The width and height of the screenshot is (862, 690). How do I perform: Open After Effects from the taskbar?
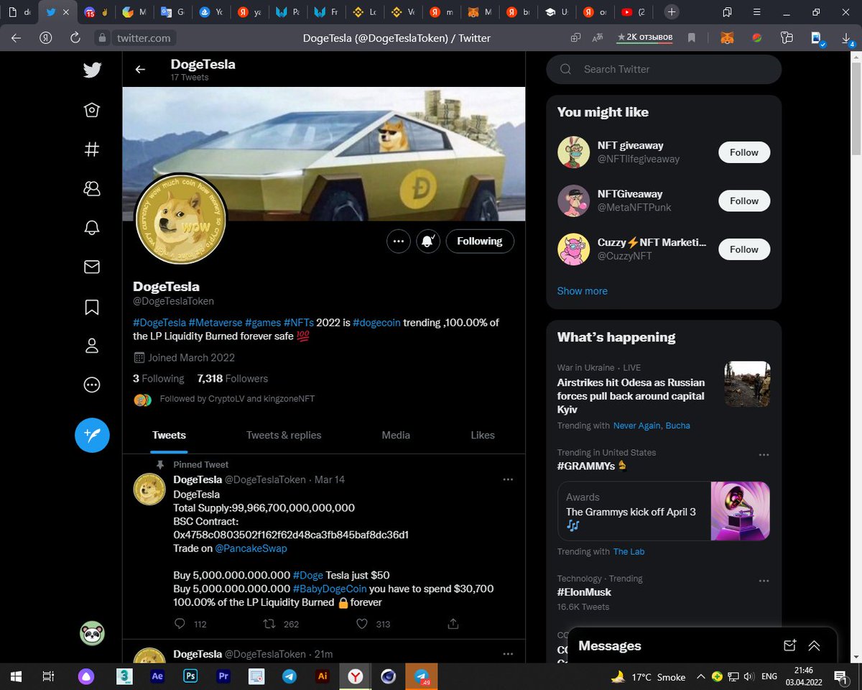pos(158,676)
